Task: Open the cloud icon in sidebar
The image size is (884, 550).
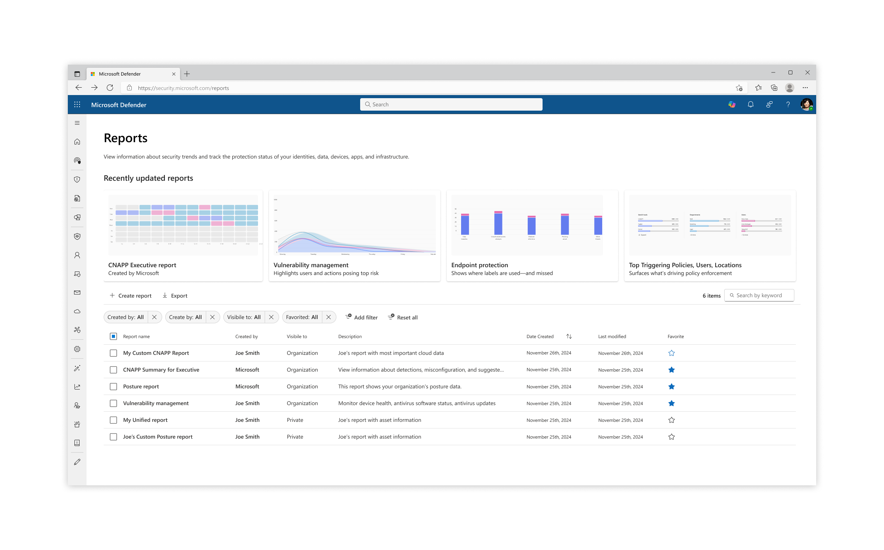Action: click(x=77, y=311)
